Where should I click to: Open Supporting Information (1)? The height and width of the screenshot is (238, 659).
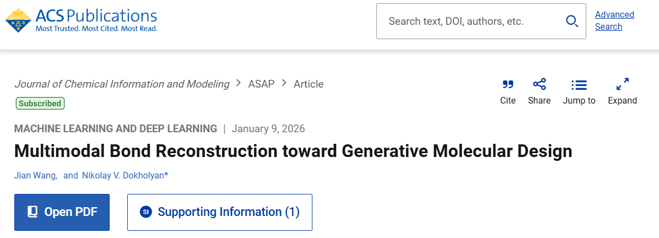[219, 212]
